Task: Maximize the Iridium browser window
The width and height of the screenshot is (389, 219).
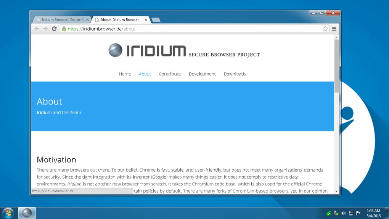Action: pos(322,13)
